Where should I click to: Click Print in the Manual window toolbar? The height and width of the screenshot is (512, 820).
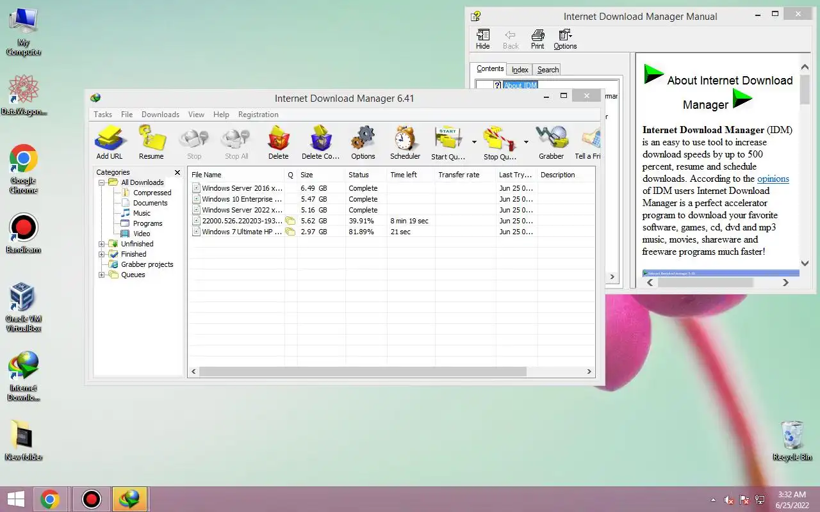point(537,39)
